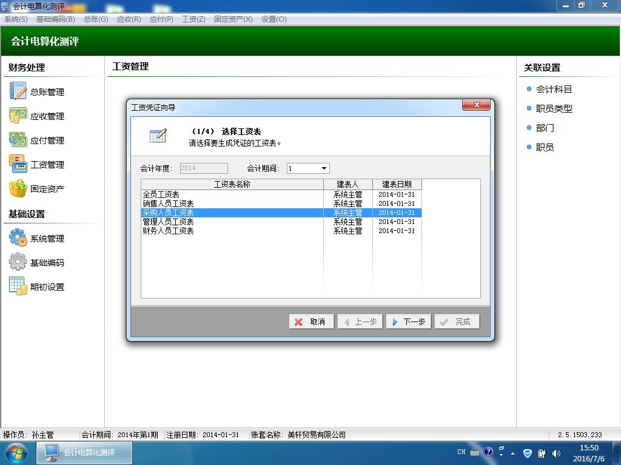Click 2014-01-31 date in 全员工资表 row
The image size is (621, 465).
tap(397, 194)
